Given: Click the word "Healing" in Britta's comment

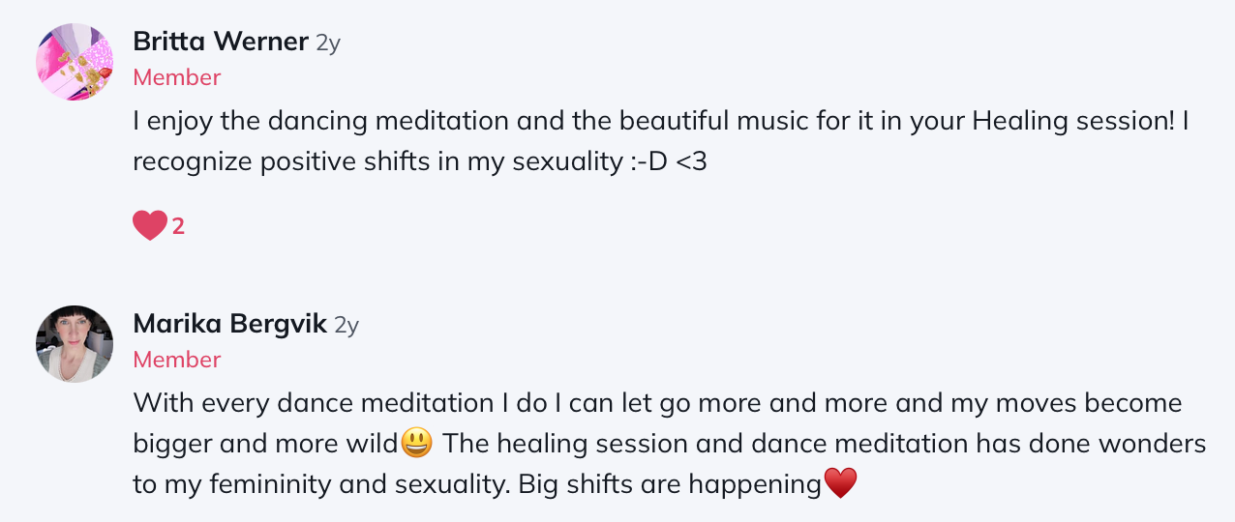Looking at the screenshot, I should (x=1018, y=122).
